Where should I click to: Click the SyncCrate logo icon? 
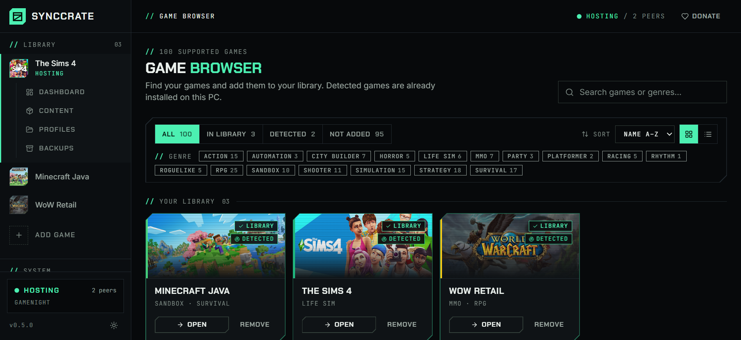(x=18, y=16)
